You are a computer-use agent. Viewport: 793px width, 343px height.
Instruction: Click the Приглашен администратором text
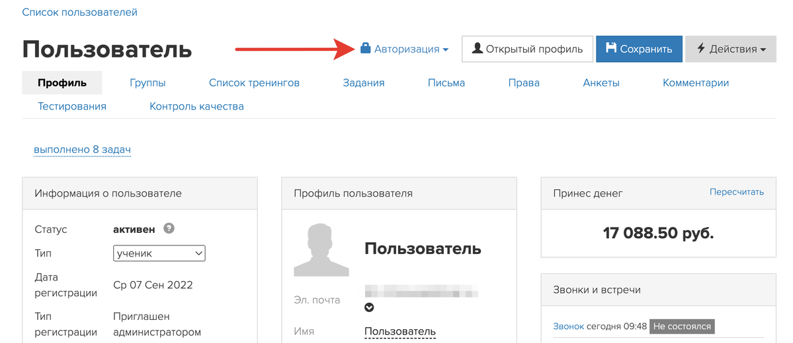157,325
